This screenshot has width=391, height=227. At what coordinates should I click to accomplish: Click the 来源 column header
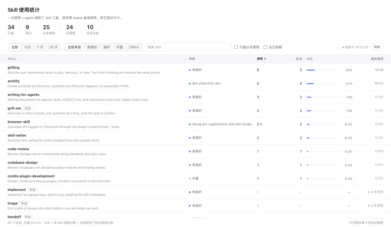coord(192,59)
